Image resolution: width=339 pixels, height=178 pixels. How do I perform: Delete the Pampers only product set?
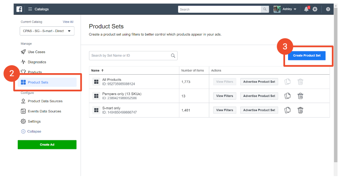pos(300,96)
